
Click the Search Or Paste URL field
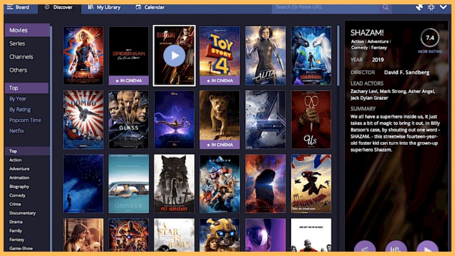tap(325, 7)
